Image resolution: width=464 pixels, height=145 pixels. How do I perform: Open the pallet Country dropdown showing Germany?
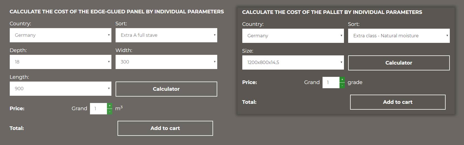(x=293, y=36)
